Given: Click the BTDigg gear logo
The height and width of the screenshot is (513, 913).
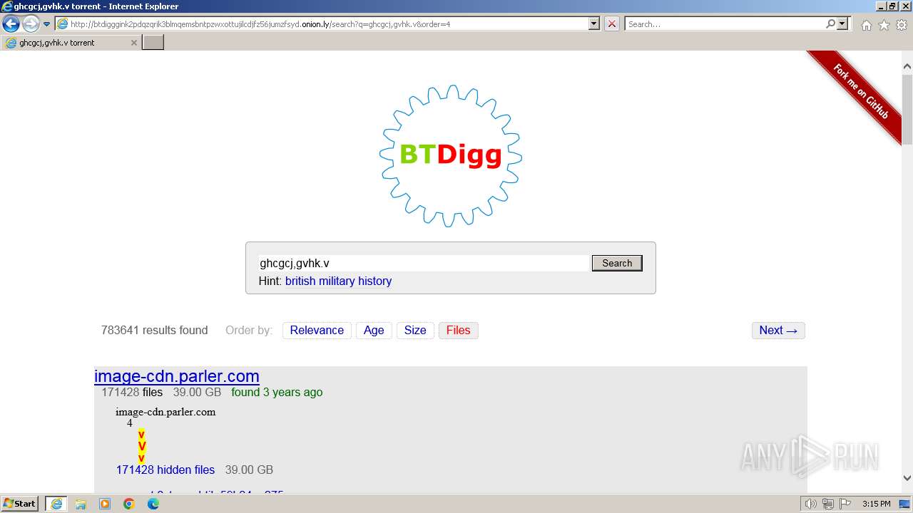Looking at the screenshot, I should 450,155.
